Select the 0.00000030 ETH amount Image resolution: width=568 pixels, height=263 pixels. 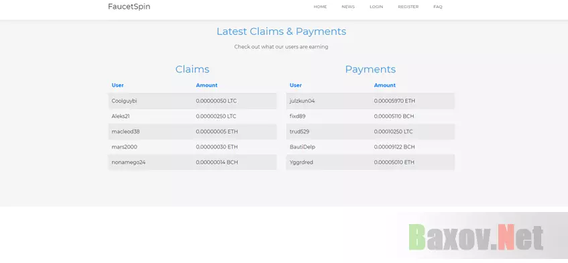tap(217, 147)
